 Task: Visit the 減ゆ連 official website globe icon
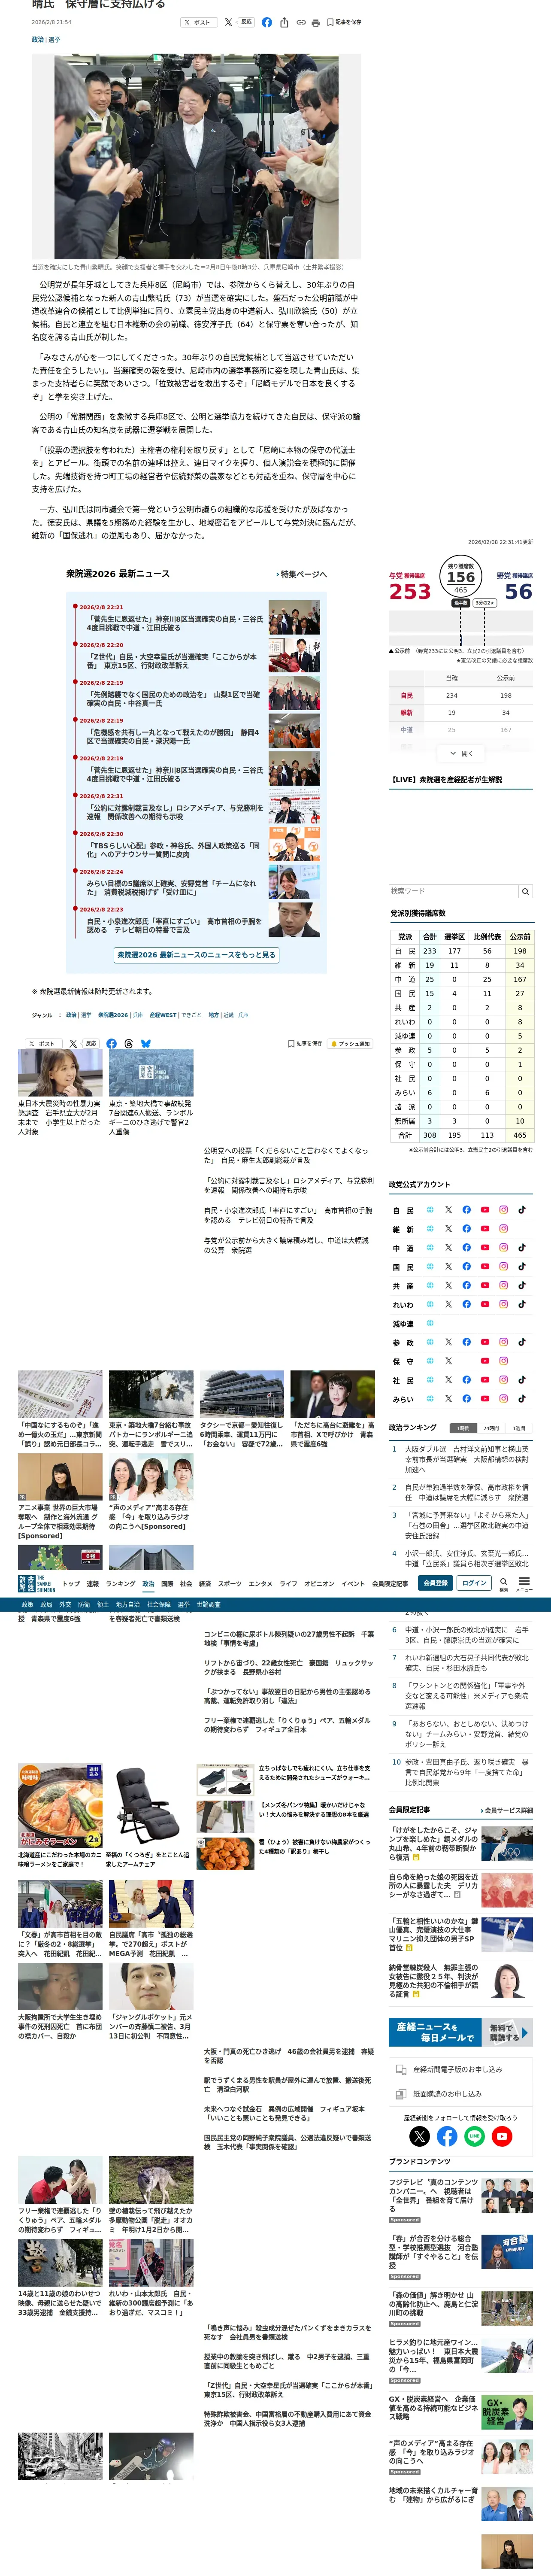[430, 1323]
